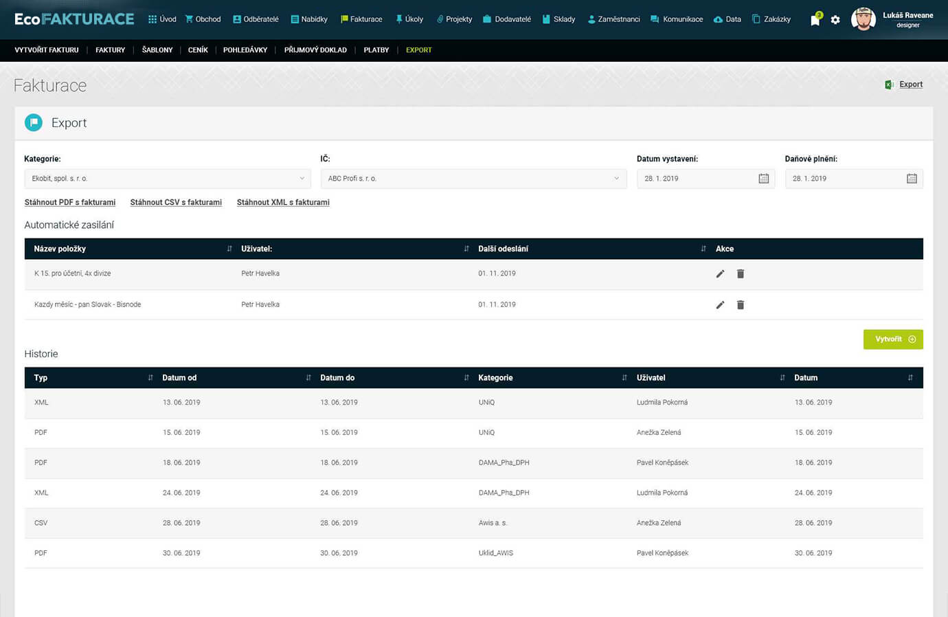Open calendar for Datum vystavení
Screen dimensions: 948x617
click(x=763, y=179)
